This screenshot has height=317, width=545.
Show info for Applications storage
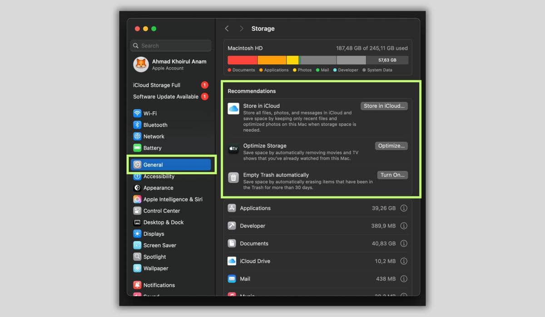click(x=403, y=208)
